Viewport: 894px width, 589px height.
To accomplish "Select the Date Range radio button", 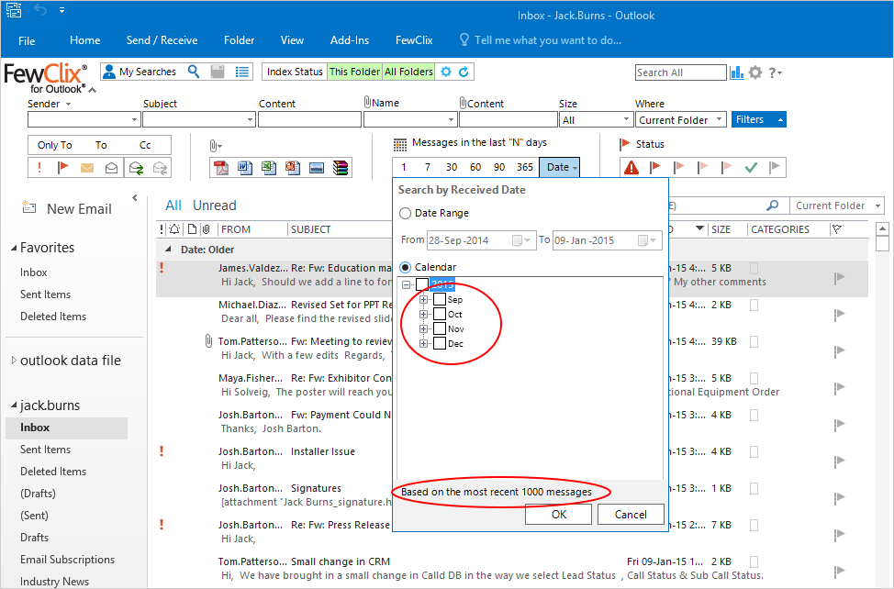I will point(406,213).
